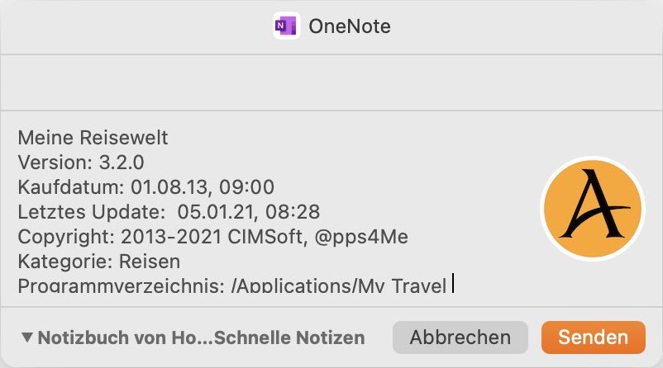Open the Notizbuch von Ho...Schnelle Notizen selector

[x=193, y=337]
